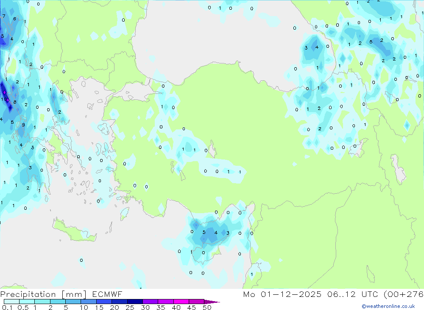
Task: Pick the 1–2 mm legend color box
Action: pos(42,302)
